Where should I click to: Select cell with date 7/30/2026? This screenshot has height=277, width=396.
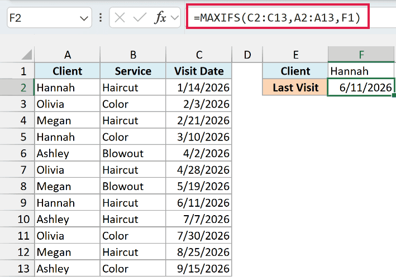coord(199,236)
